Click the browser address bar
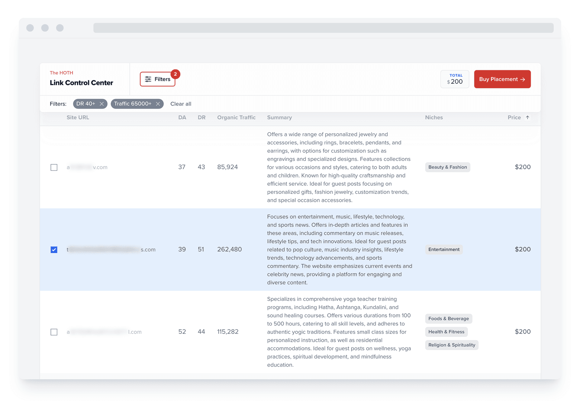Screen dimensions: 580x401 (x=323, y=28)
